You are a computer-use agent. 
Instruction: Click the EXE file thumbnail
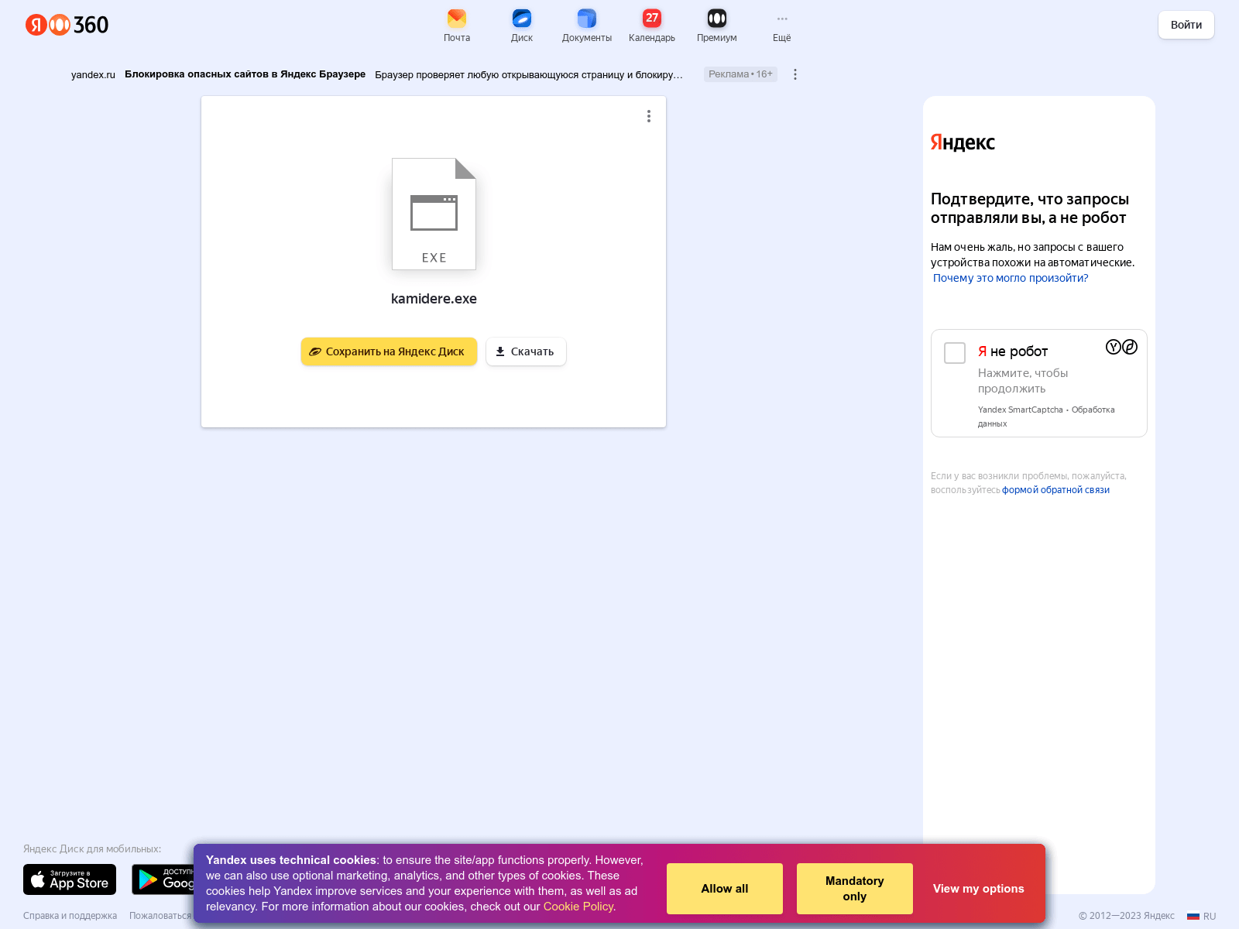[434, 214]
